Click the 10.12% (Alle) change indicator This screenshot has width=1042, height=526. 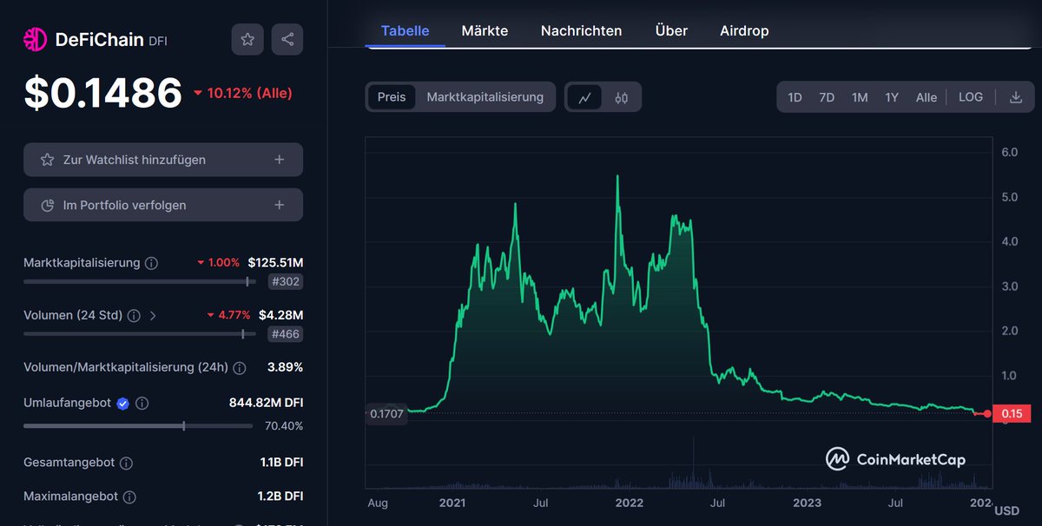tap(242, 93)
